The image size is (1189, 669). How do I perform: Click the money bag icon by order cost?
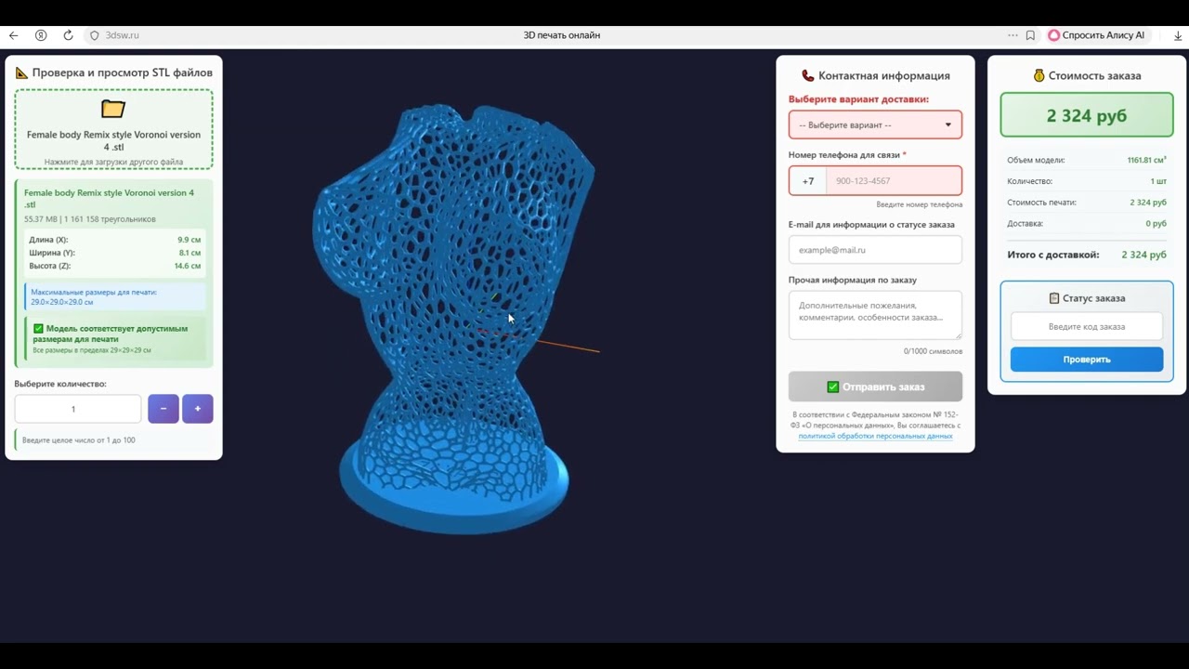tap(1039, 75)
